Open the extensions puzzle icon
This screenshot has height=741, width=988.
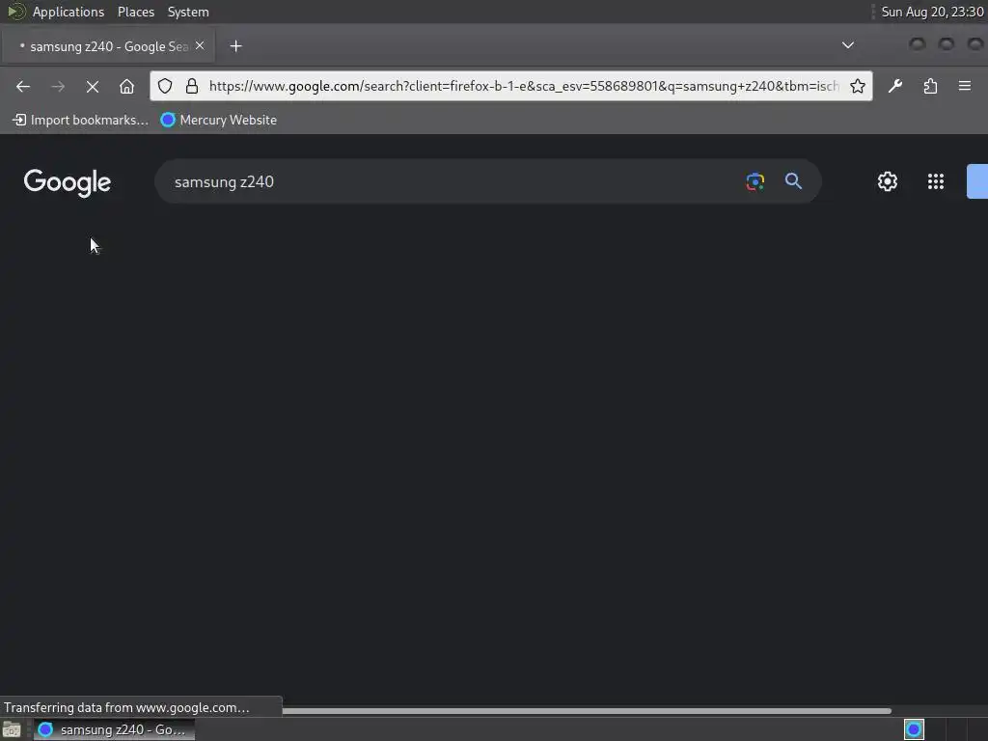point(930,86)
